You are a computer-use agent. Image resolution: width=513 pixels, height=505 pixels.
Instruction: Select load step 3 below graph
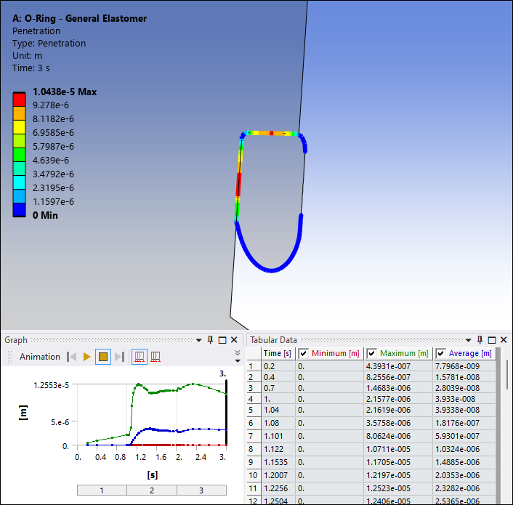(x=201, y=490)
